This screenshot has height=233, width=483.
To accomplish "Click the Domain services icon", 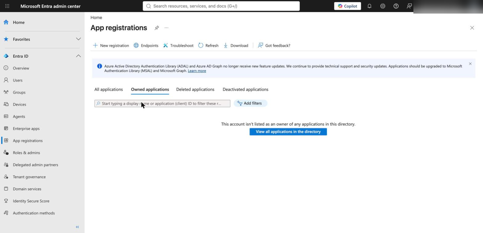I will pyautogui.click(x=6, y=189).
